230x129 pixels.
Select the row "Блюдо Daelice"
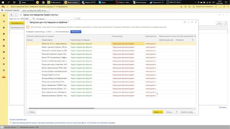coord(111,75)
